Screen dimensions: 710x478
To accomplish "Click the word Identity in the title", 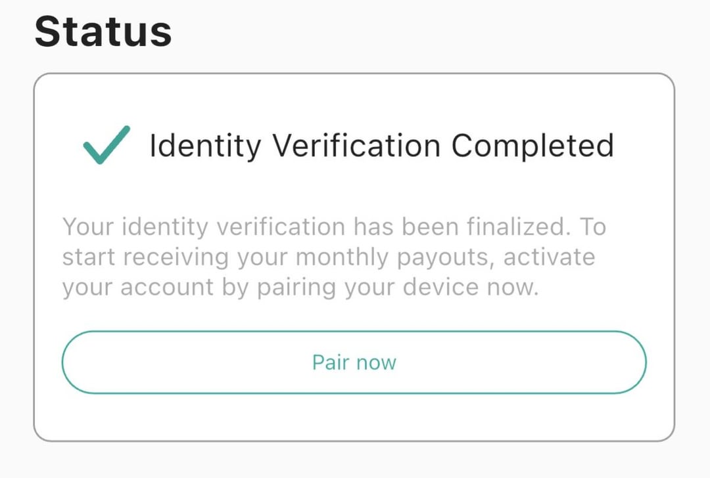I will tap(204, 146).
